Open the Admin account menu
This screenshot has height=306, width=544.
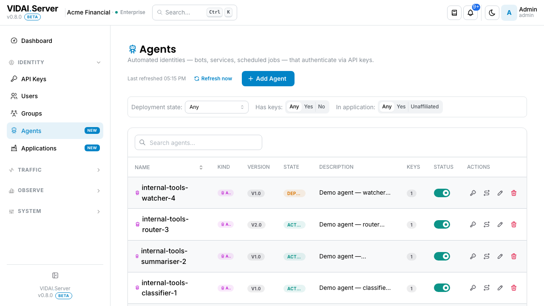tap(519, 13)
